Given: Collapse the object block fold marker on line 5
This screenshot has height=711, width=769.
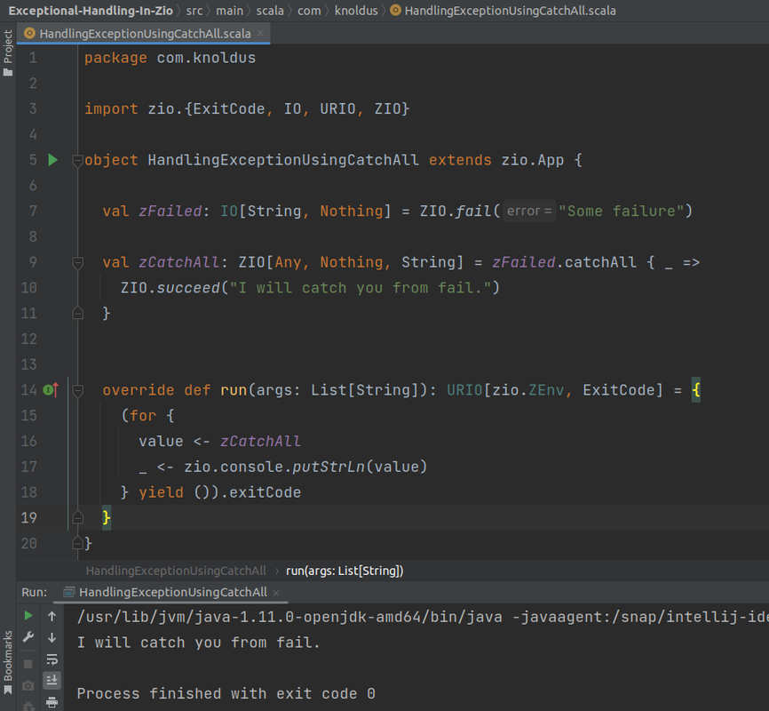Looking at the screenshot, I should (x=77, y=160).
